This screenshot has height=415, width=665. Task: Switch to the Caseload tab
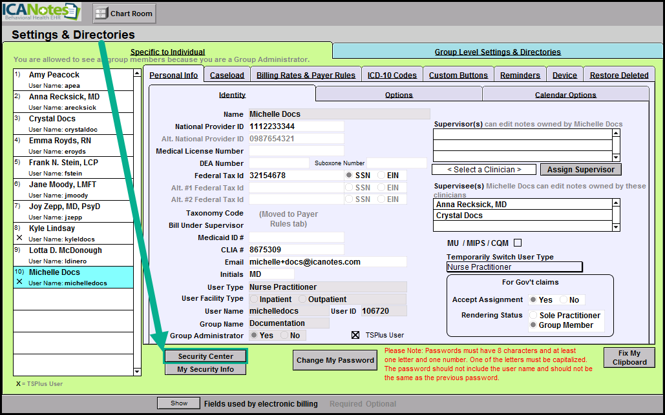[227, 76]
